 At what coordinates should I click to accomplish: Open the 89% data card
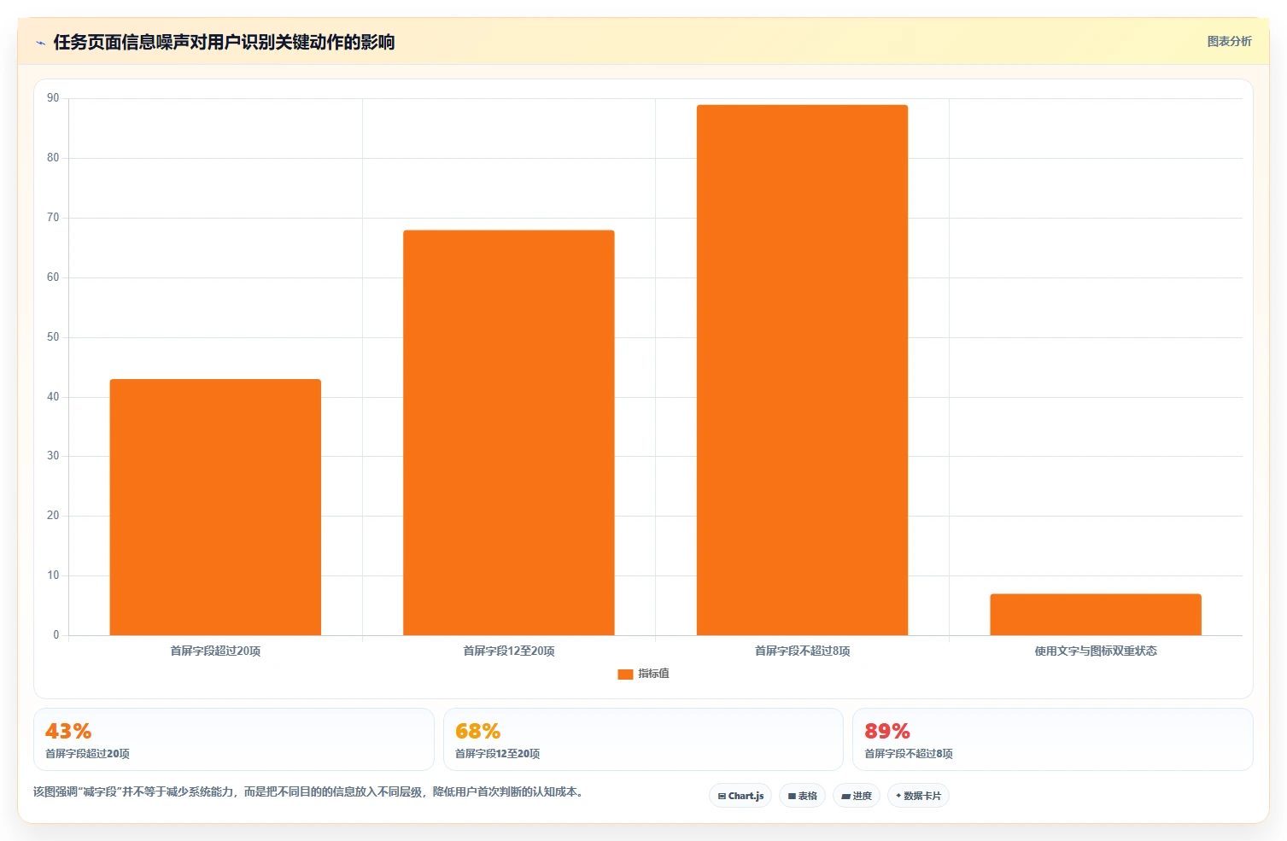coord(1053,739)
